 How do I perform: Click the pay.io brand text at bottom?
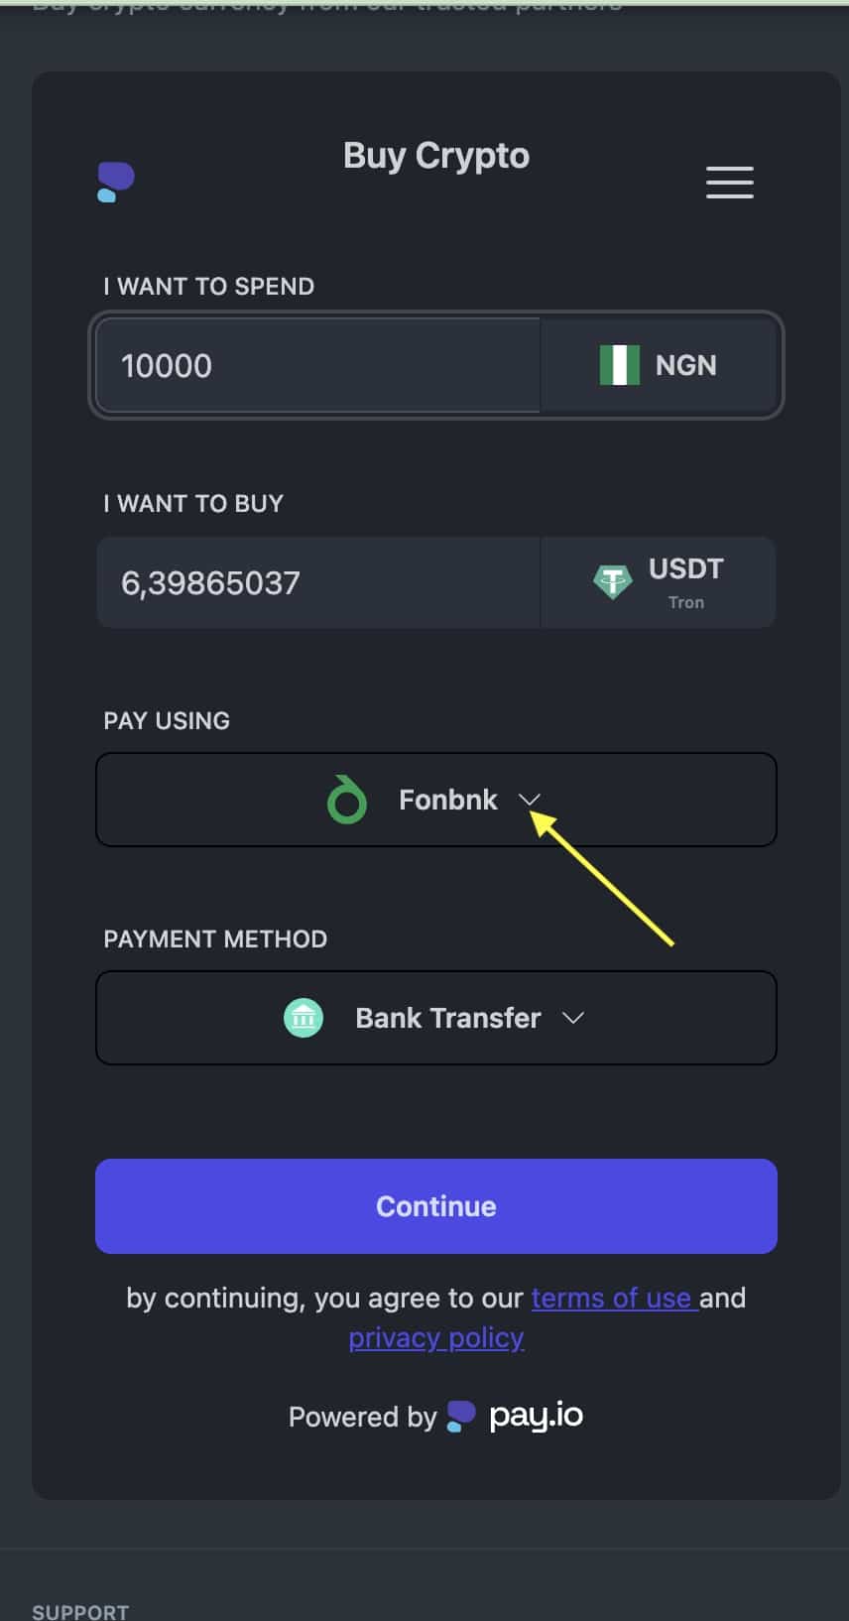coord(537,1416)
